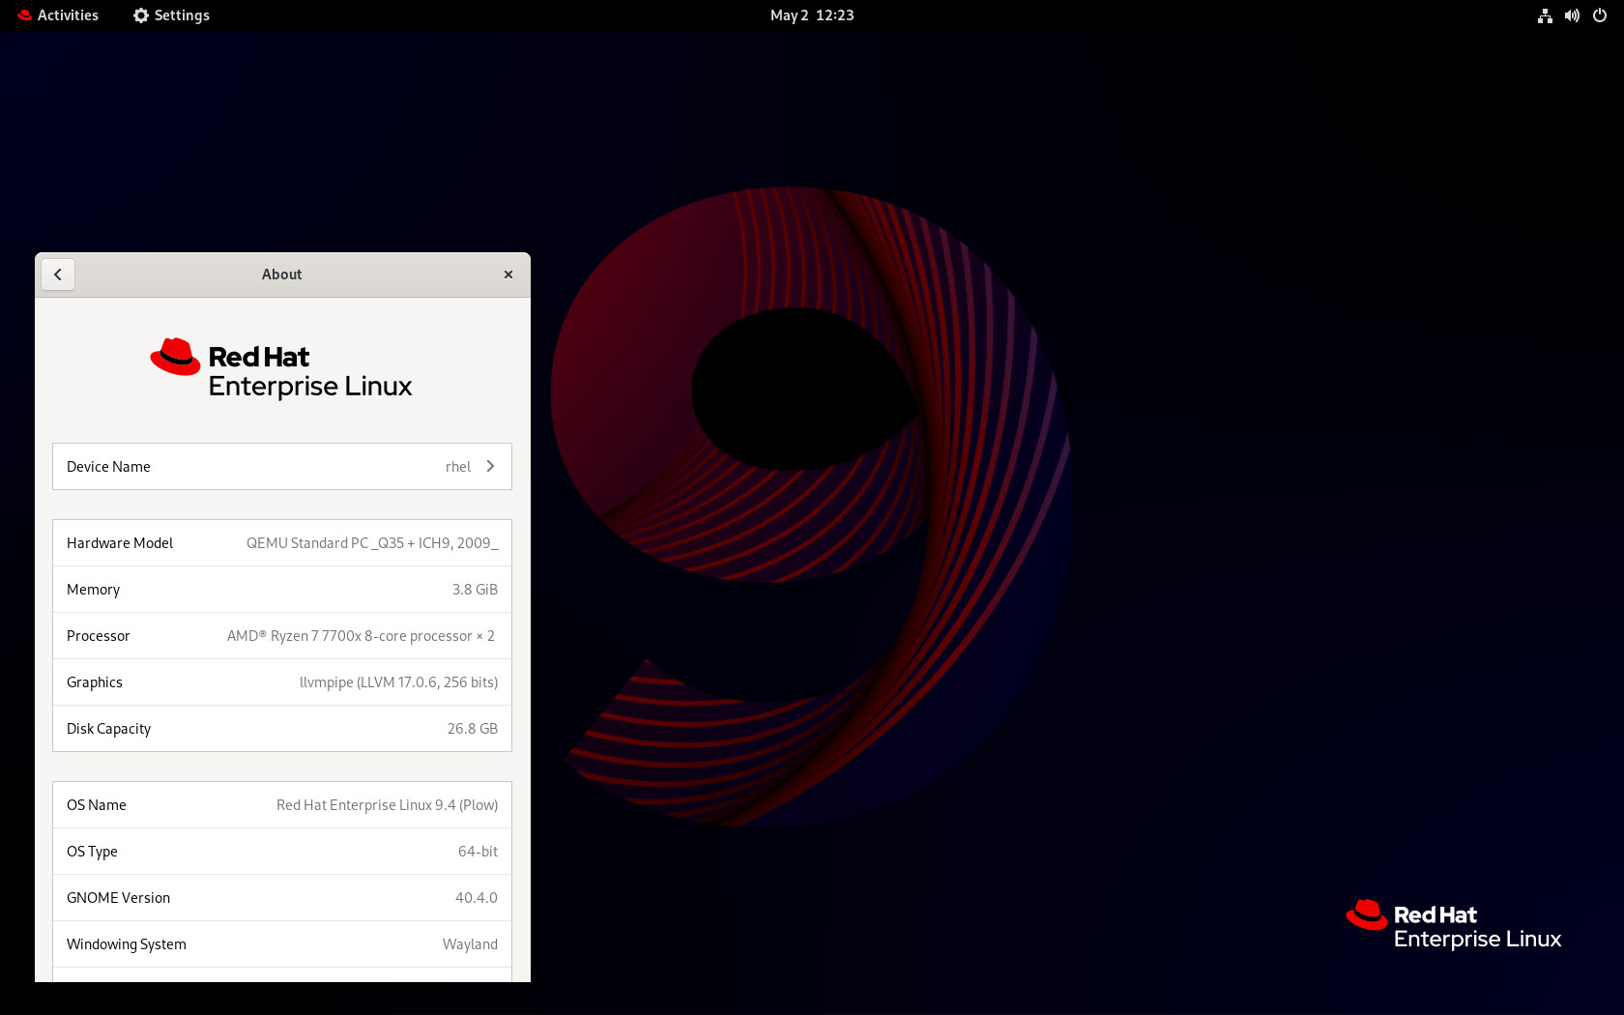Close the About settings window
1624x1015 pixels.
[508, 275]
